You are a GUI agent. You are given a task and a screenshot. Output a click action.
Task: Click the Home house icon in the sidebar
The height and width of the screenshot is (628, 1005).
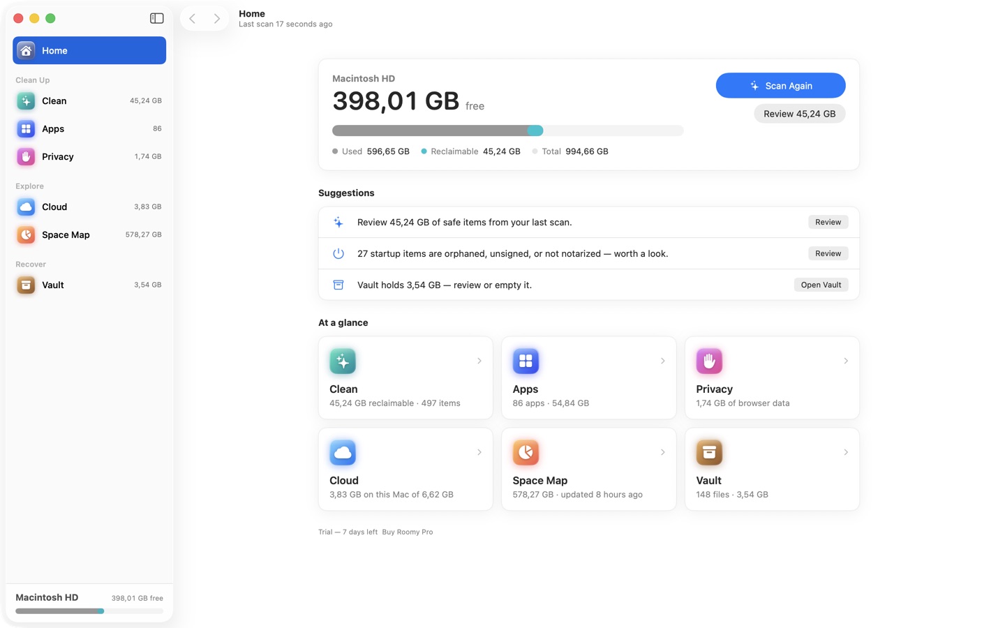coord(26,50)
